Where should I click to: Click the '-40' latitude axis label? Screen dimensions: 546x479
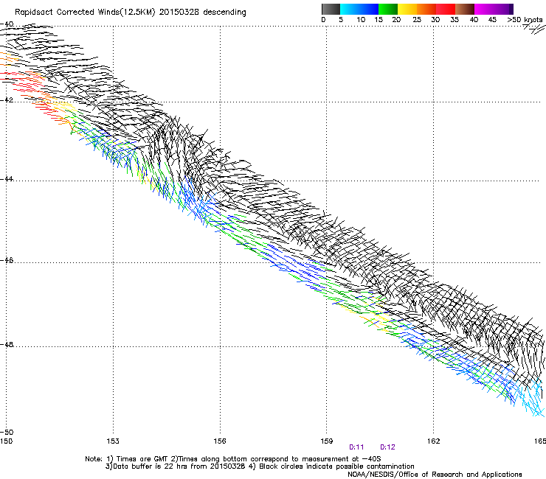click(x=7, y=24)
